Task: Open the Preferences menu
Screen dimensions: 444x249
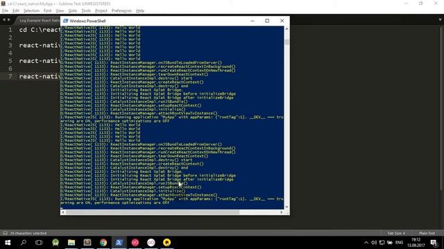Action: coord(121,11)
